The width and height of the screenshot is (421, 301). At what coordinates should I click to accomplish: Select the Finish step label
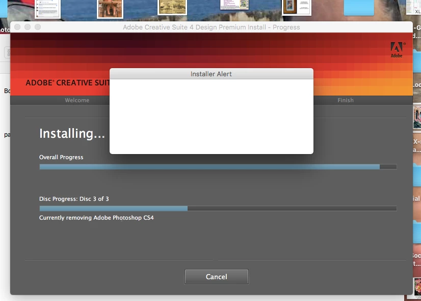click(x=346, y=100)
